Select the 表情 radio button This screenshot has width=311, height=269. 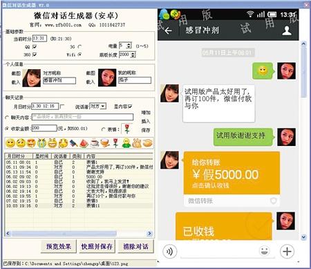[104, 129]
